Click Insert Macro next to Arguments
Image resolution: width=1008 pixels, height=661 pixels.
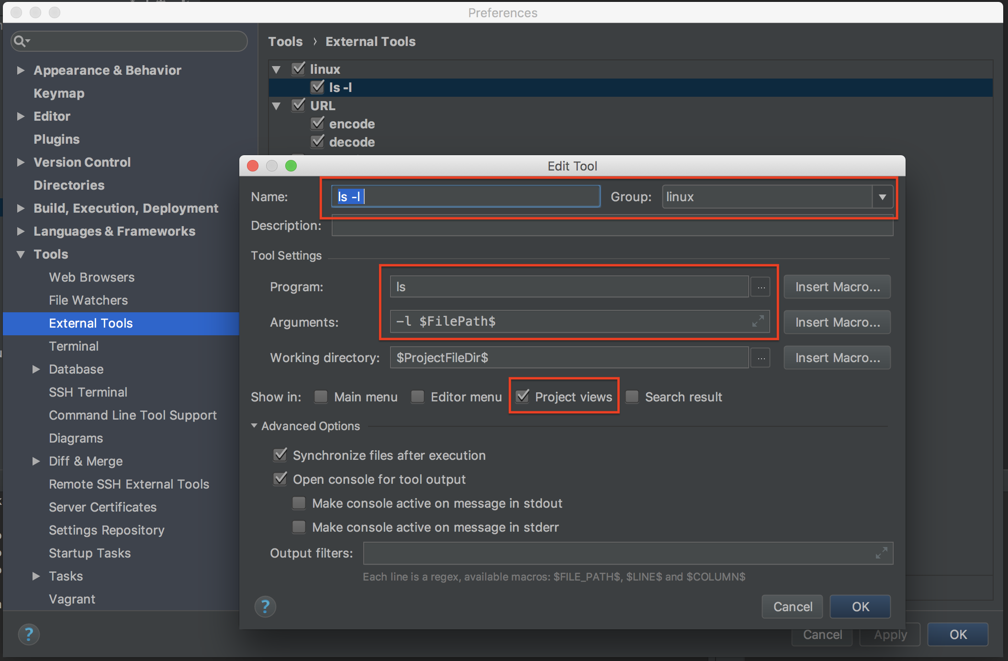[x=837, y=322]
